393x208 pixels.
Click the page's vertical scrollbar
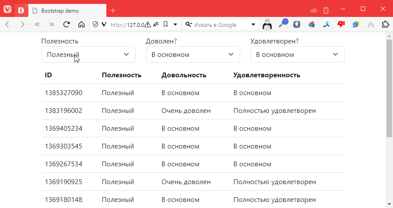coord(389,87)
